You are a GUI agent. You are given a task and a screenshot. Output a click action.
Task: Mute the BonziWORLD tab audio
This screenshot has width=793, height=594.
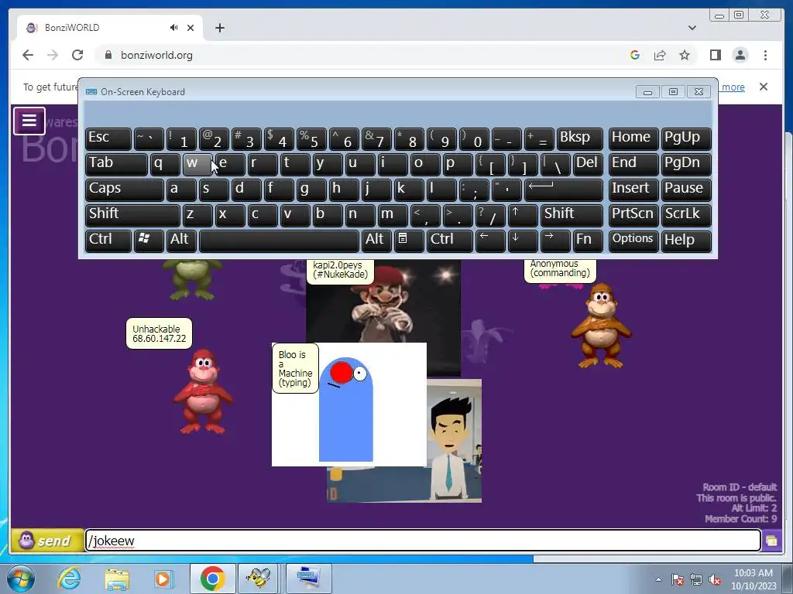[174, 28]
